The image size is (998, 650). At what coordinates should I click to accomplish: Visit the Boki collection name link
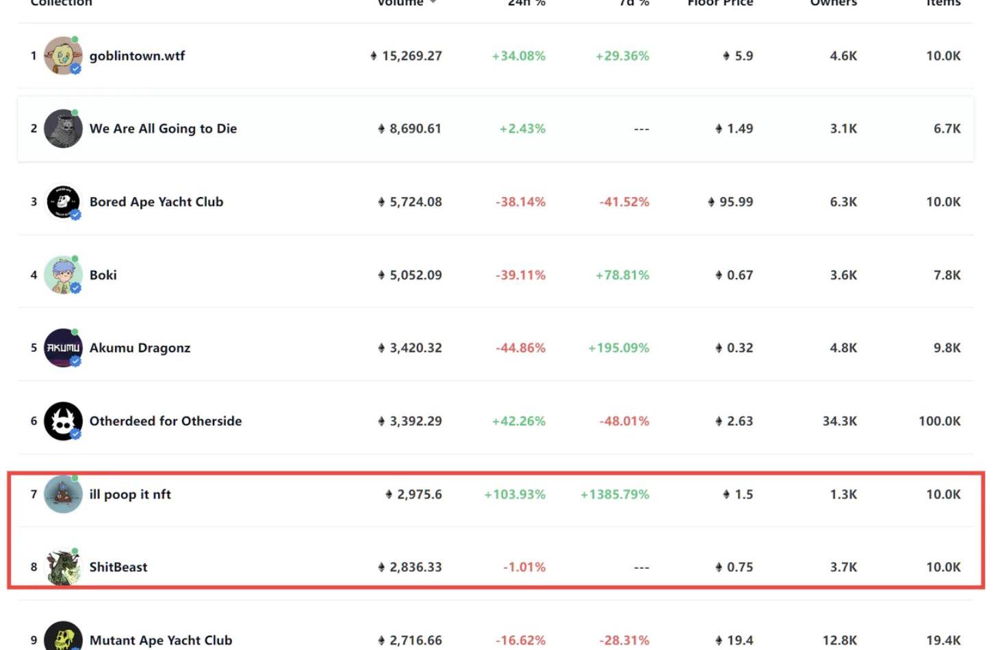pyautogui.click(x=103, y=275)
